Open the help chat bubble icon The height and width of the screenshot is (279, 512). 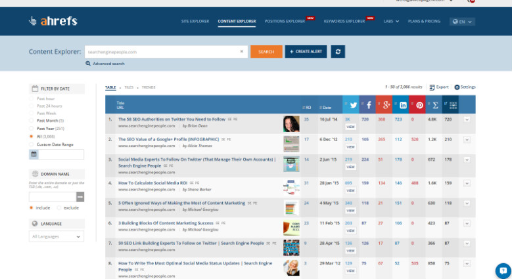[x=502, y=270]
